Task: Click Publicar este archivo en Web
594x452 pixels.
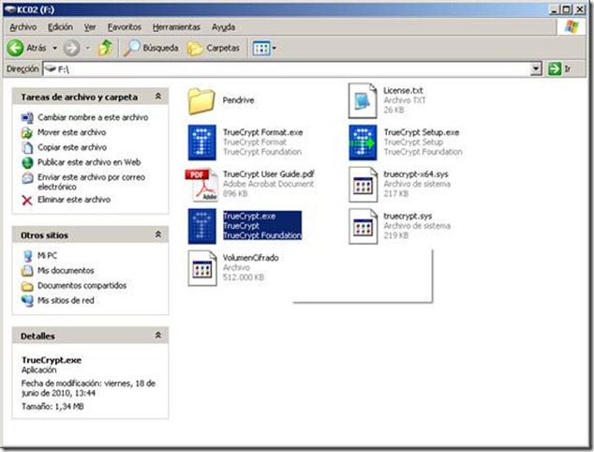Action: tap(89, 162)
